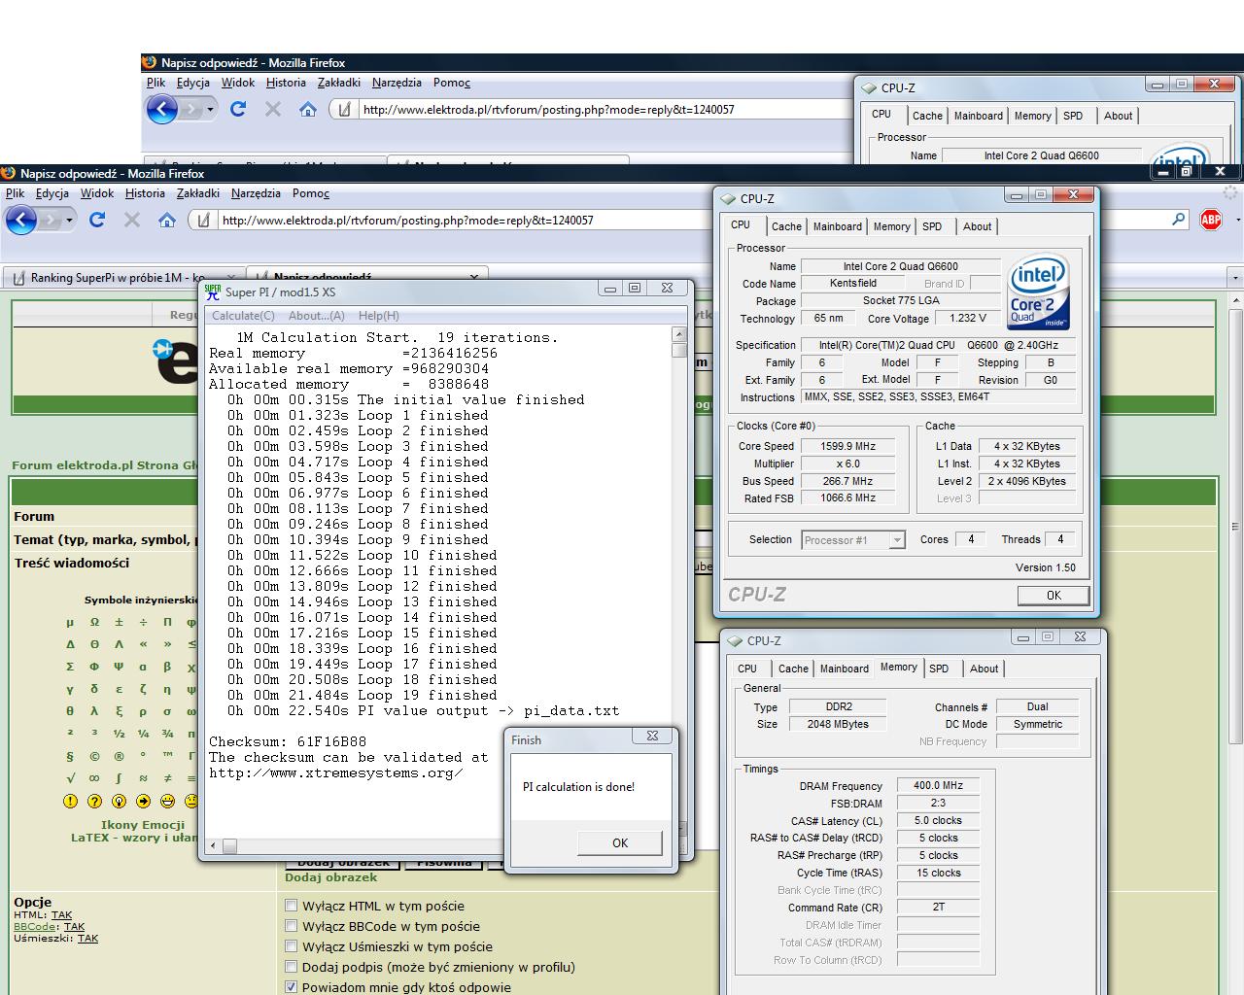Tick the 'Wyłącz BBCode w tym poście' checkbox
Screen dimensions: 1244x995
point(291,926)
